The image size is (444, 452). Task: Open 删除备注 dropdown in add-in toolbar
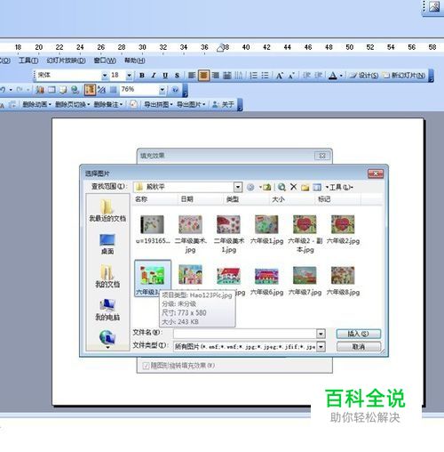[x=107, y=104]
